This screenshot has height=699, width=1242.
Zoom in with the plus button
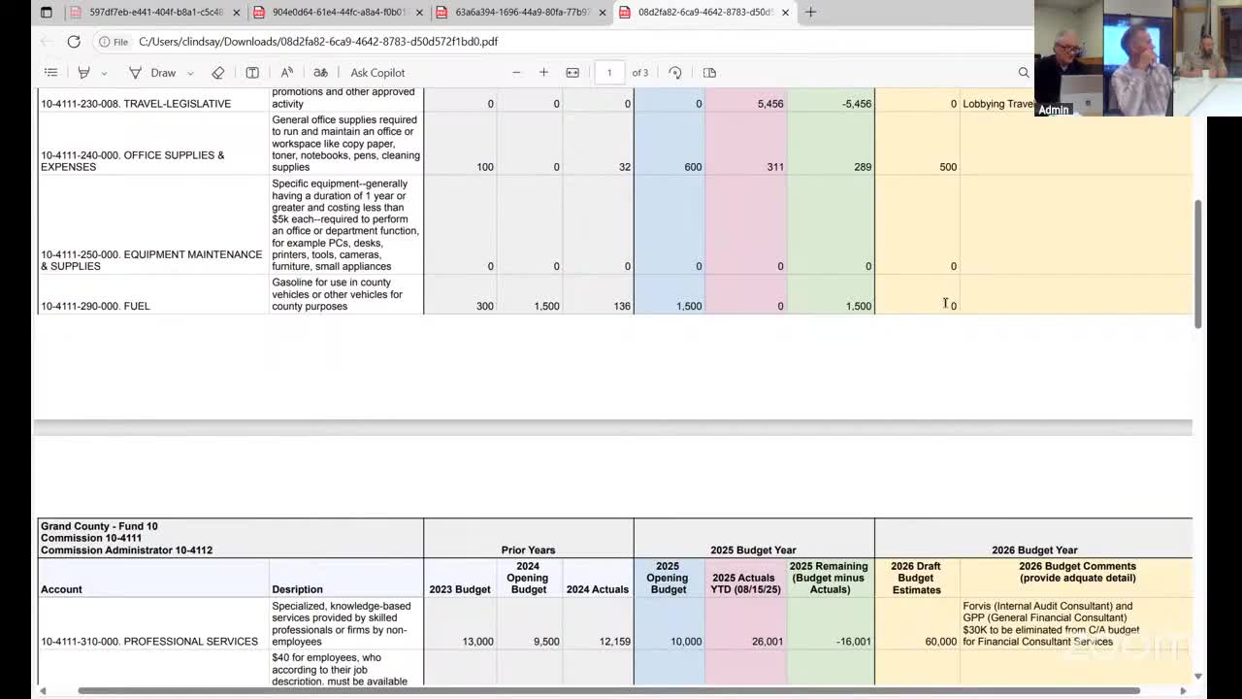(x=543, y=73)
